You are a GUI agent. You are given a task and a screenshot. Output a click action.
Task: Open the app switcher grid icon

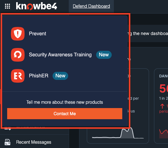(x=7, y=6)
